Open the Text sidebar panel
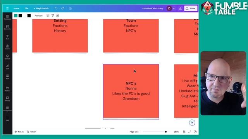This screenshot has width=248, height=139. pyautogui.click(x=7, y=37)
